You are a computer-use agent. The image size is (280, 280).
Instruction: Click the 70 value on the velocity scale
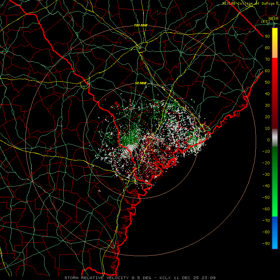(x=267, y=59)
